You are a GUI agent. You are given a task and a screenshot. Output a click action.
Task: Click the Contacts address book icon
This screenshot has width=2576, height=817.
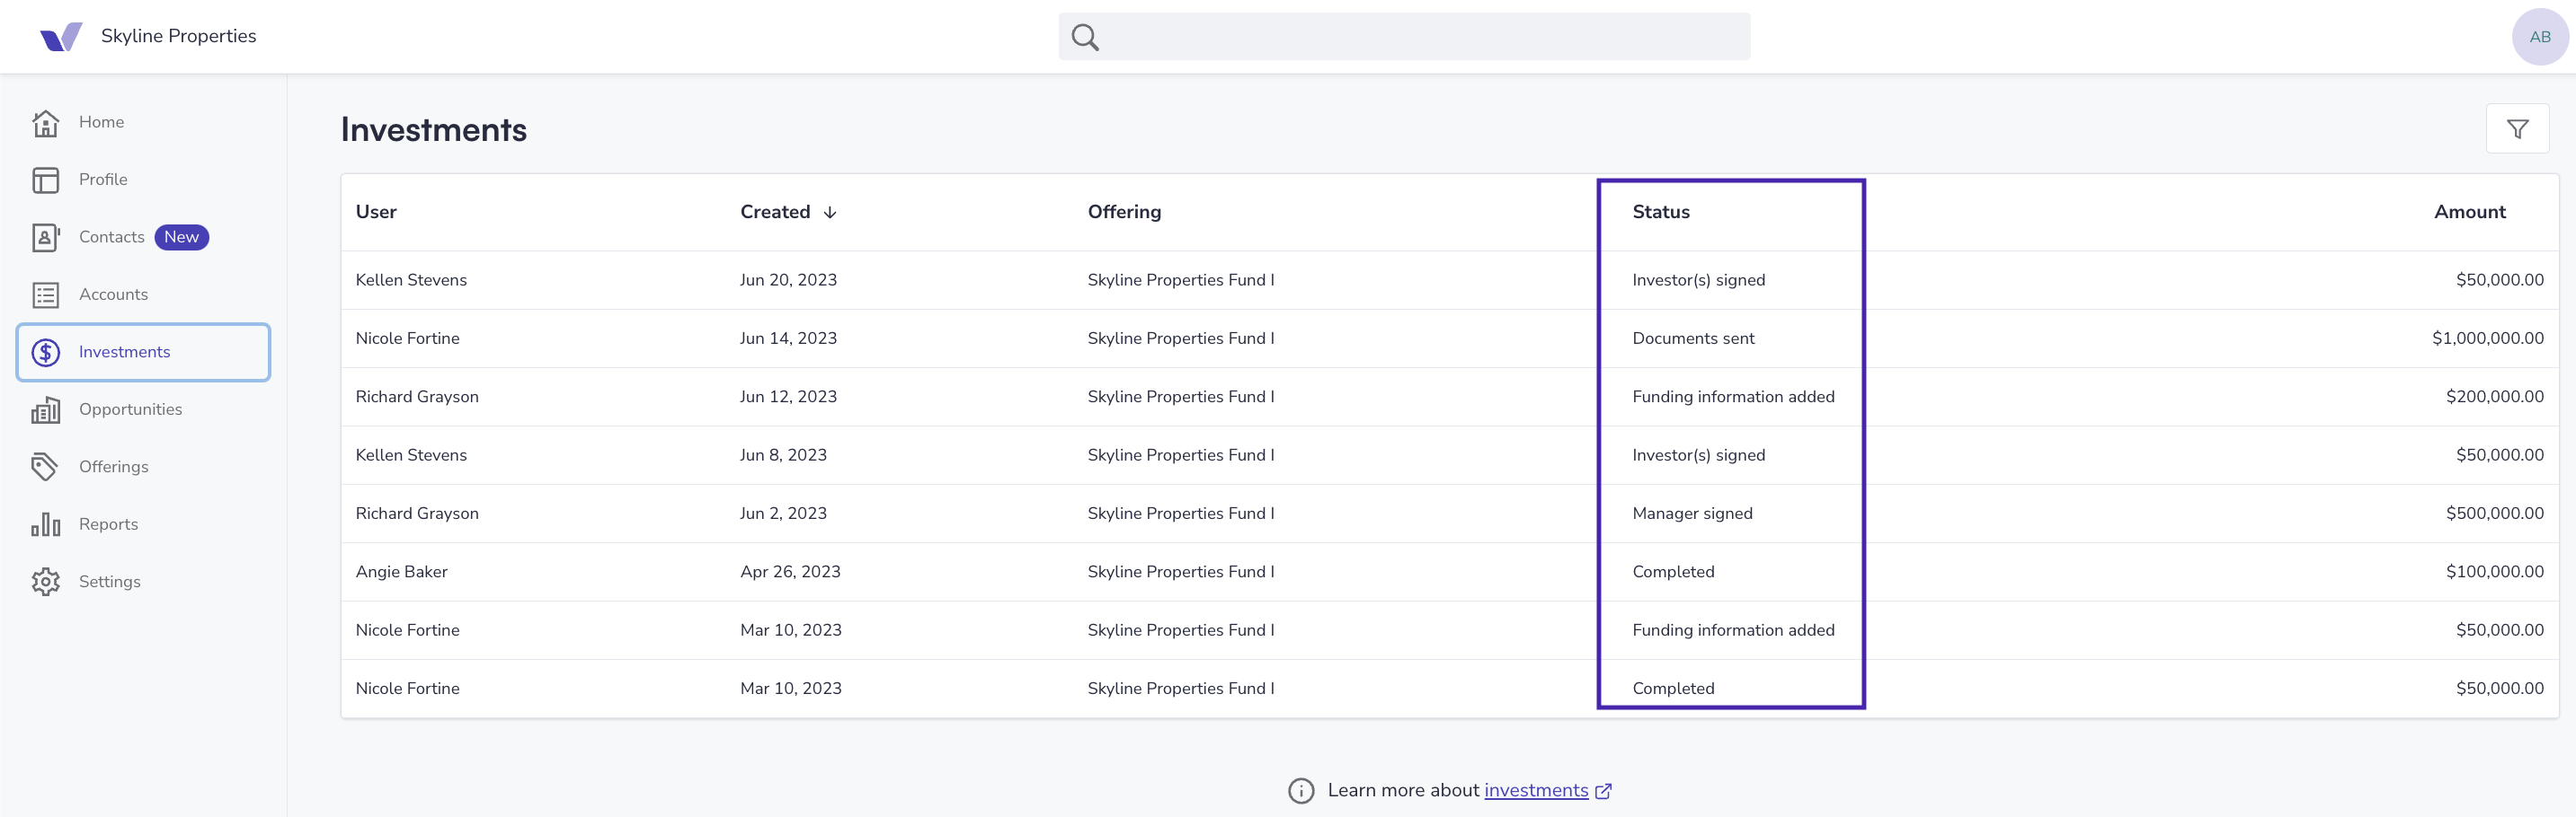[x=46, y=237]
